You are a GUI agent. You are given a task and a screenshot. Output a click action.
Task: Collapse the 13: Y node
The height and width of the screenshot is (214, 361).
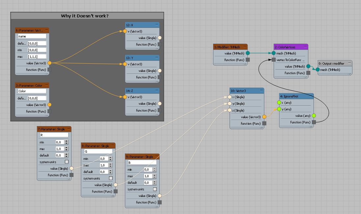click(x=157, y=57)
